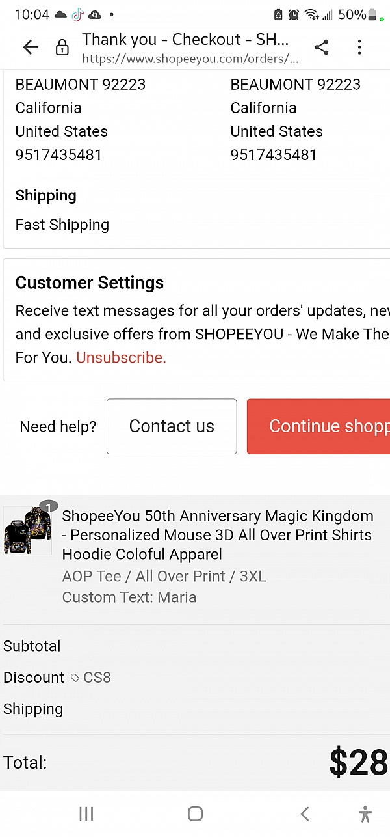Select the product title text link

click(x=217, y=534)
